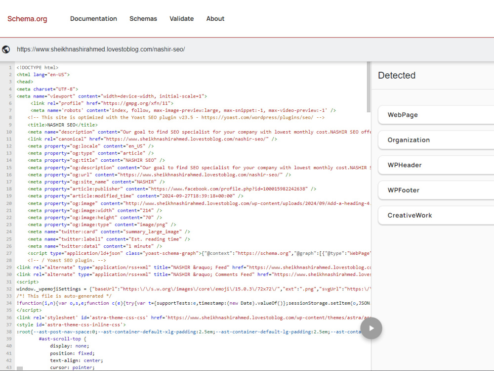Click the 'og:site_name' meta line
The image size is (494, 371).
click(96, 182)
